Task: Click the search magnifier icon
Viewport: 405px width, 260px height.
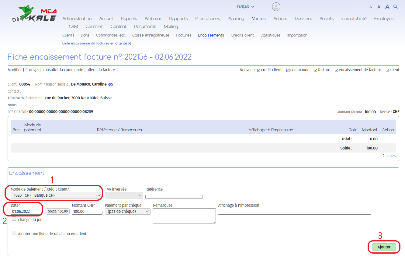Action: pos(396,7)
